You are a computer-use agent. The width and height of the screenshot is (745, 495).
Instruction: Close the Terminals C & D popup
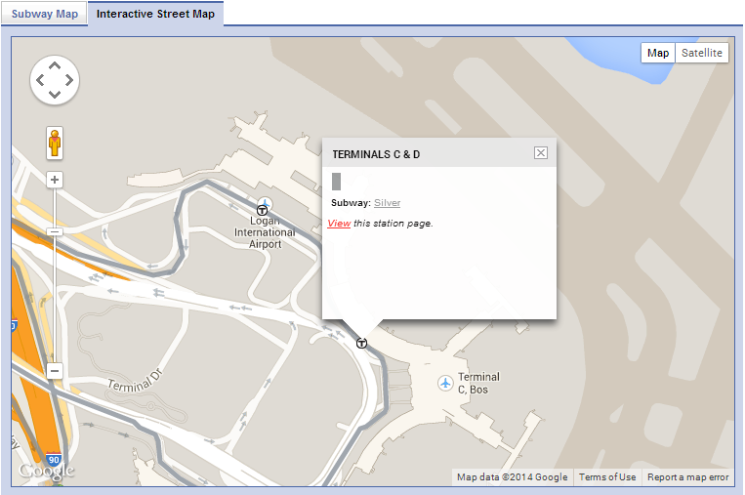pyautogui.click(x=541, y=153)
